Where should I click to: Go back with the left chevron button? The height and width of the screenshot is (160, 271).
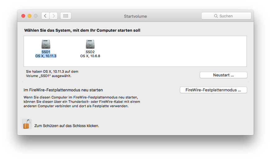tap(45, 16)
